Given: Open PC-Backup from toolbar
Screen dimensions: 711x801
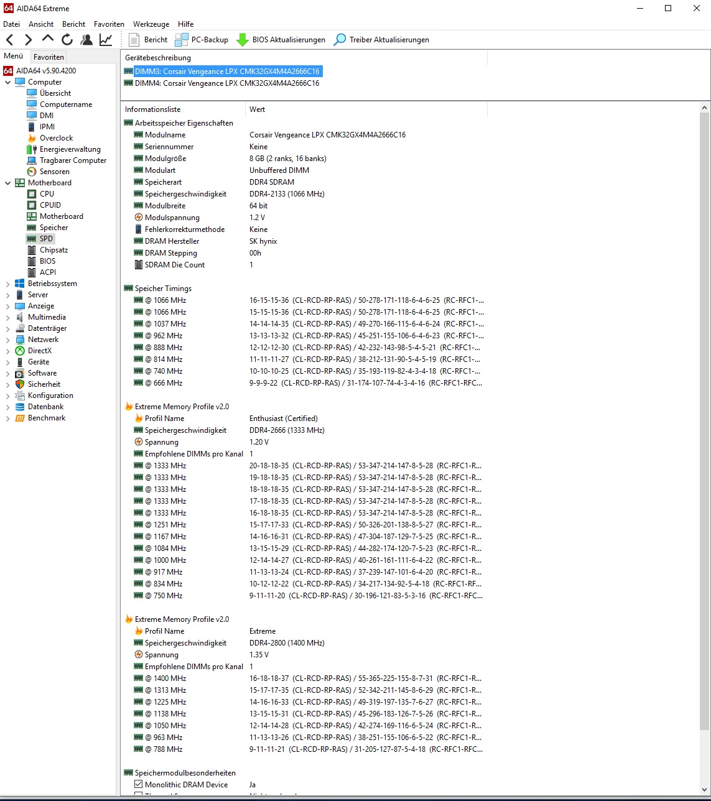Looking at the screenshot, I should 202,40.
